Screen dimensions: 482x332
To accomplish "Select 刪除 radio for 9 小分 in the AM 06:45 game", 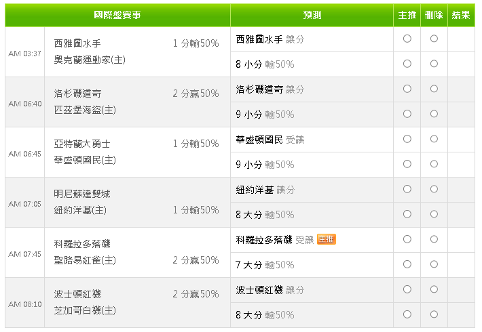I will [434, 164].
